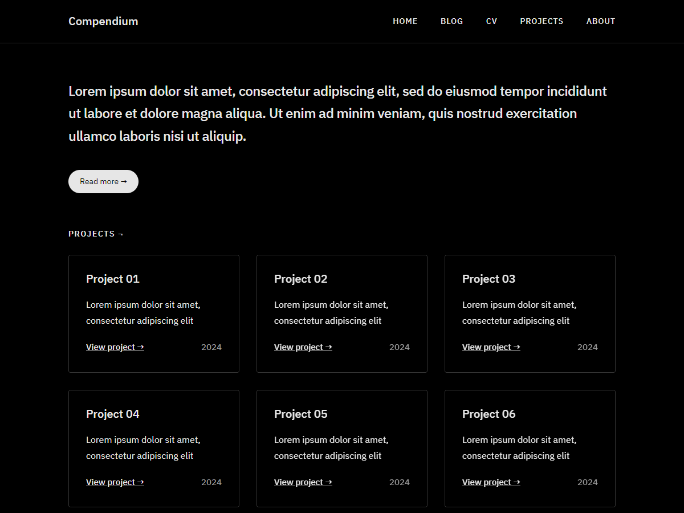The image size is (684, 513).
Task: Follow the View project link for Project 04
Action: 115,482
